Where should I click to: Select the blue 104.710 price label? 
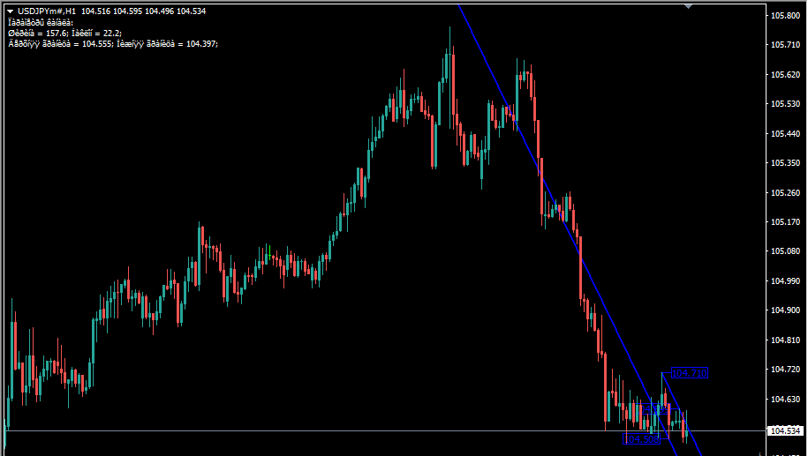(689, 374)
